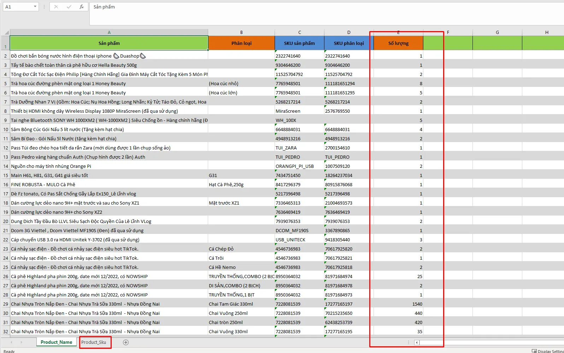Viewport: 564px width, 353px height.
Task: Switch to the Product_Sku sheet tab
Action: [x=94, y=342]
